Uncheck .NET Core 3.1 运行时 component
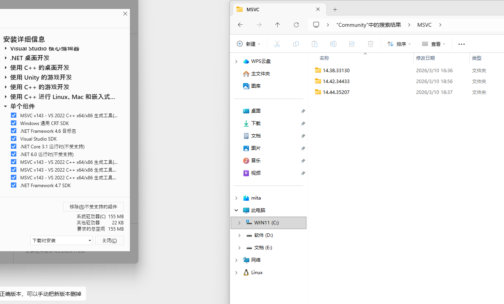This screenshot has width=504, height=304. pos(14,146)
